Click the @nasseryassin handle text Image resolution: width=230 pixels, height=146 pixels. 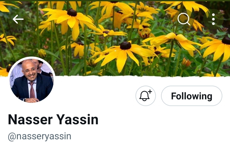[40, 136]
